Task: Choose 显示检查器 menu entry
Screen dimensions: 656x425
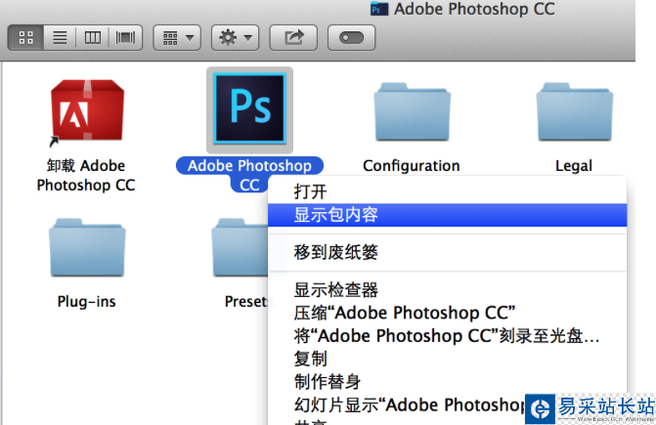Action: pos(447,289)
